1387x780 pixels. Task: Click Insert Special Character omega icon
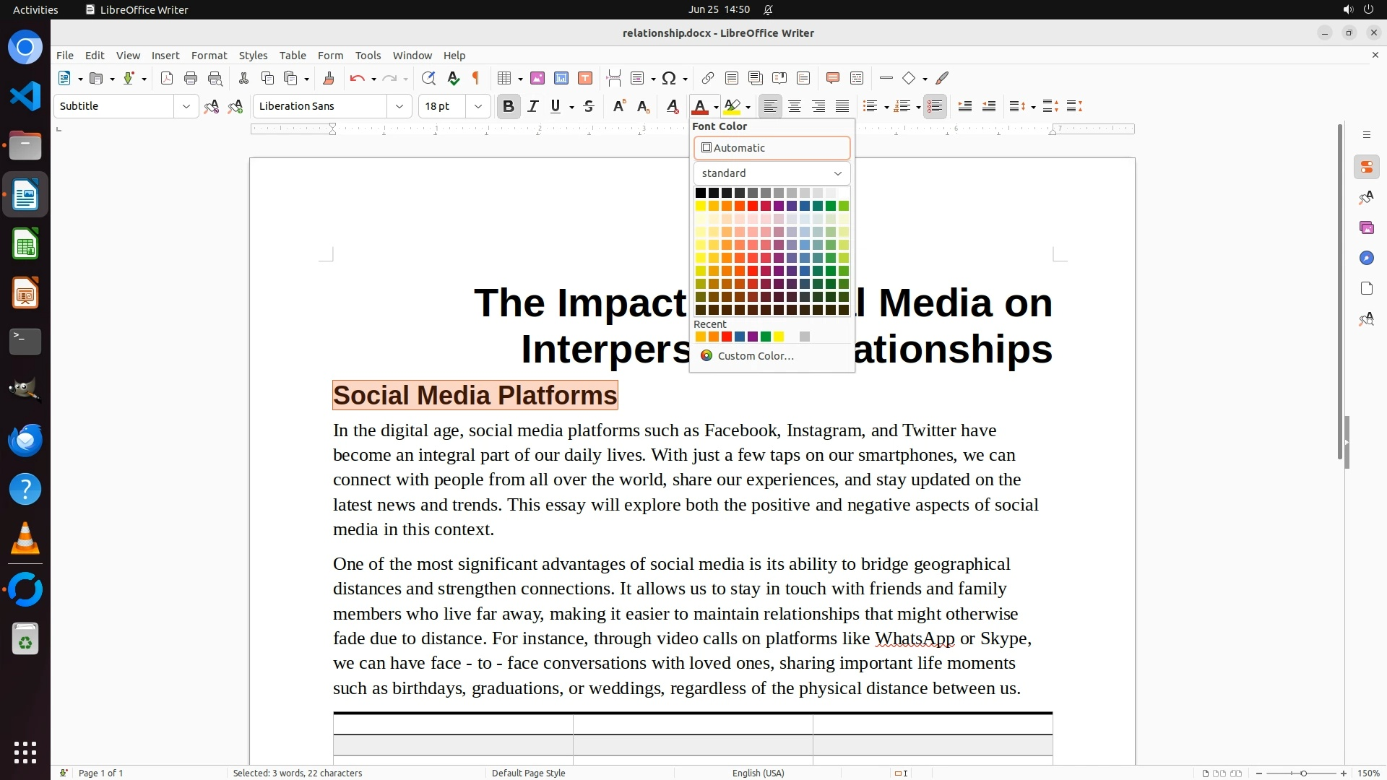tap(669, 78)
